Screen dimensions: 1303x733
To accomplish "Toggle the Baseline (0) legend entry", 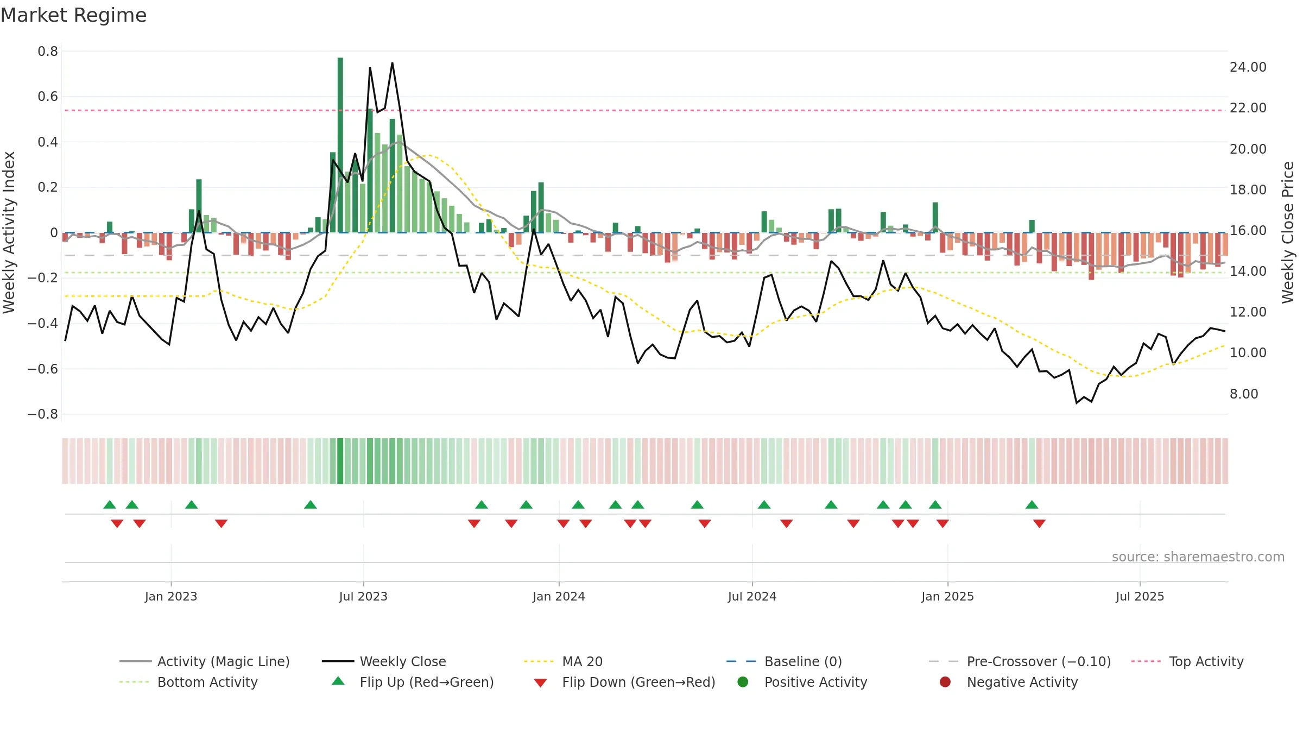I will (784, 661).
